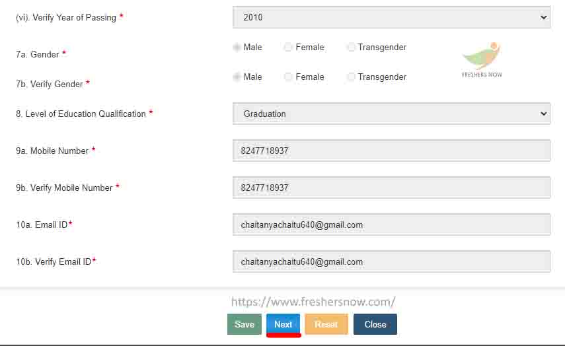Expand the Level of Education Qualification dropdown
The image size is (565, 346).
pyautogui.click(x=391, y=114)
